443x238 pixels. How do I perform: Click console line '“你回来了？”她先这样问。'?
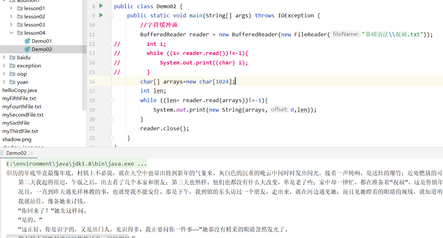coord(53,211)
